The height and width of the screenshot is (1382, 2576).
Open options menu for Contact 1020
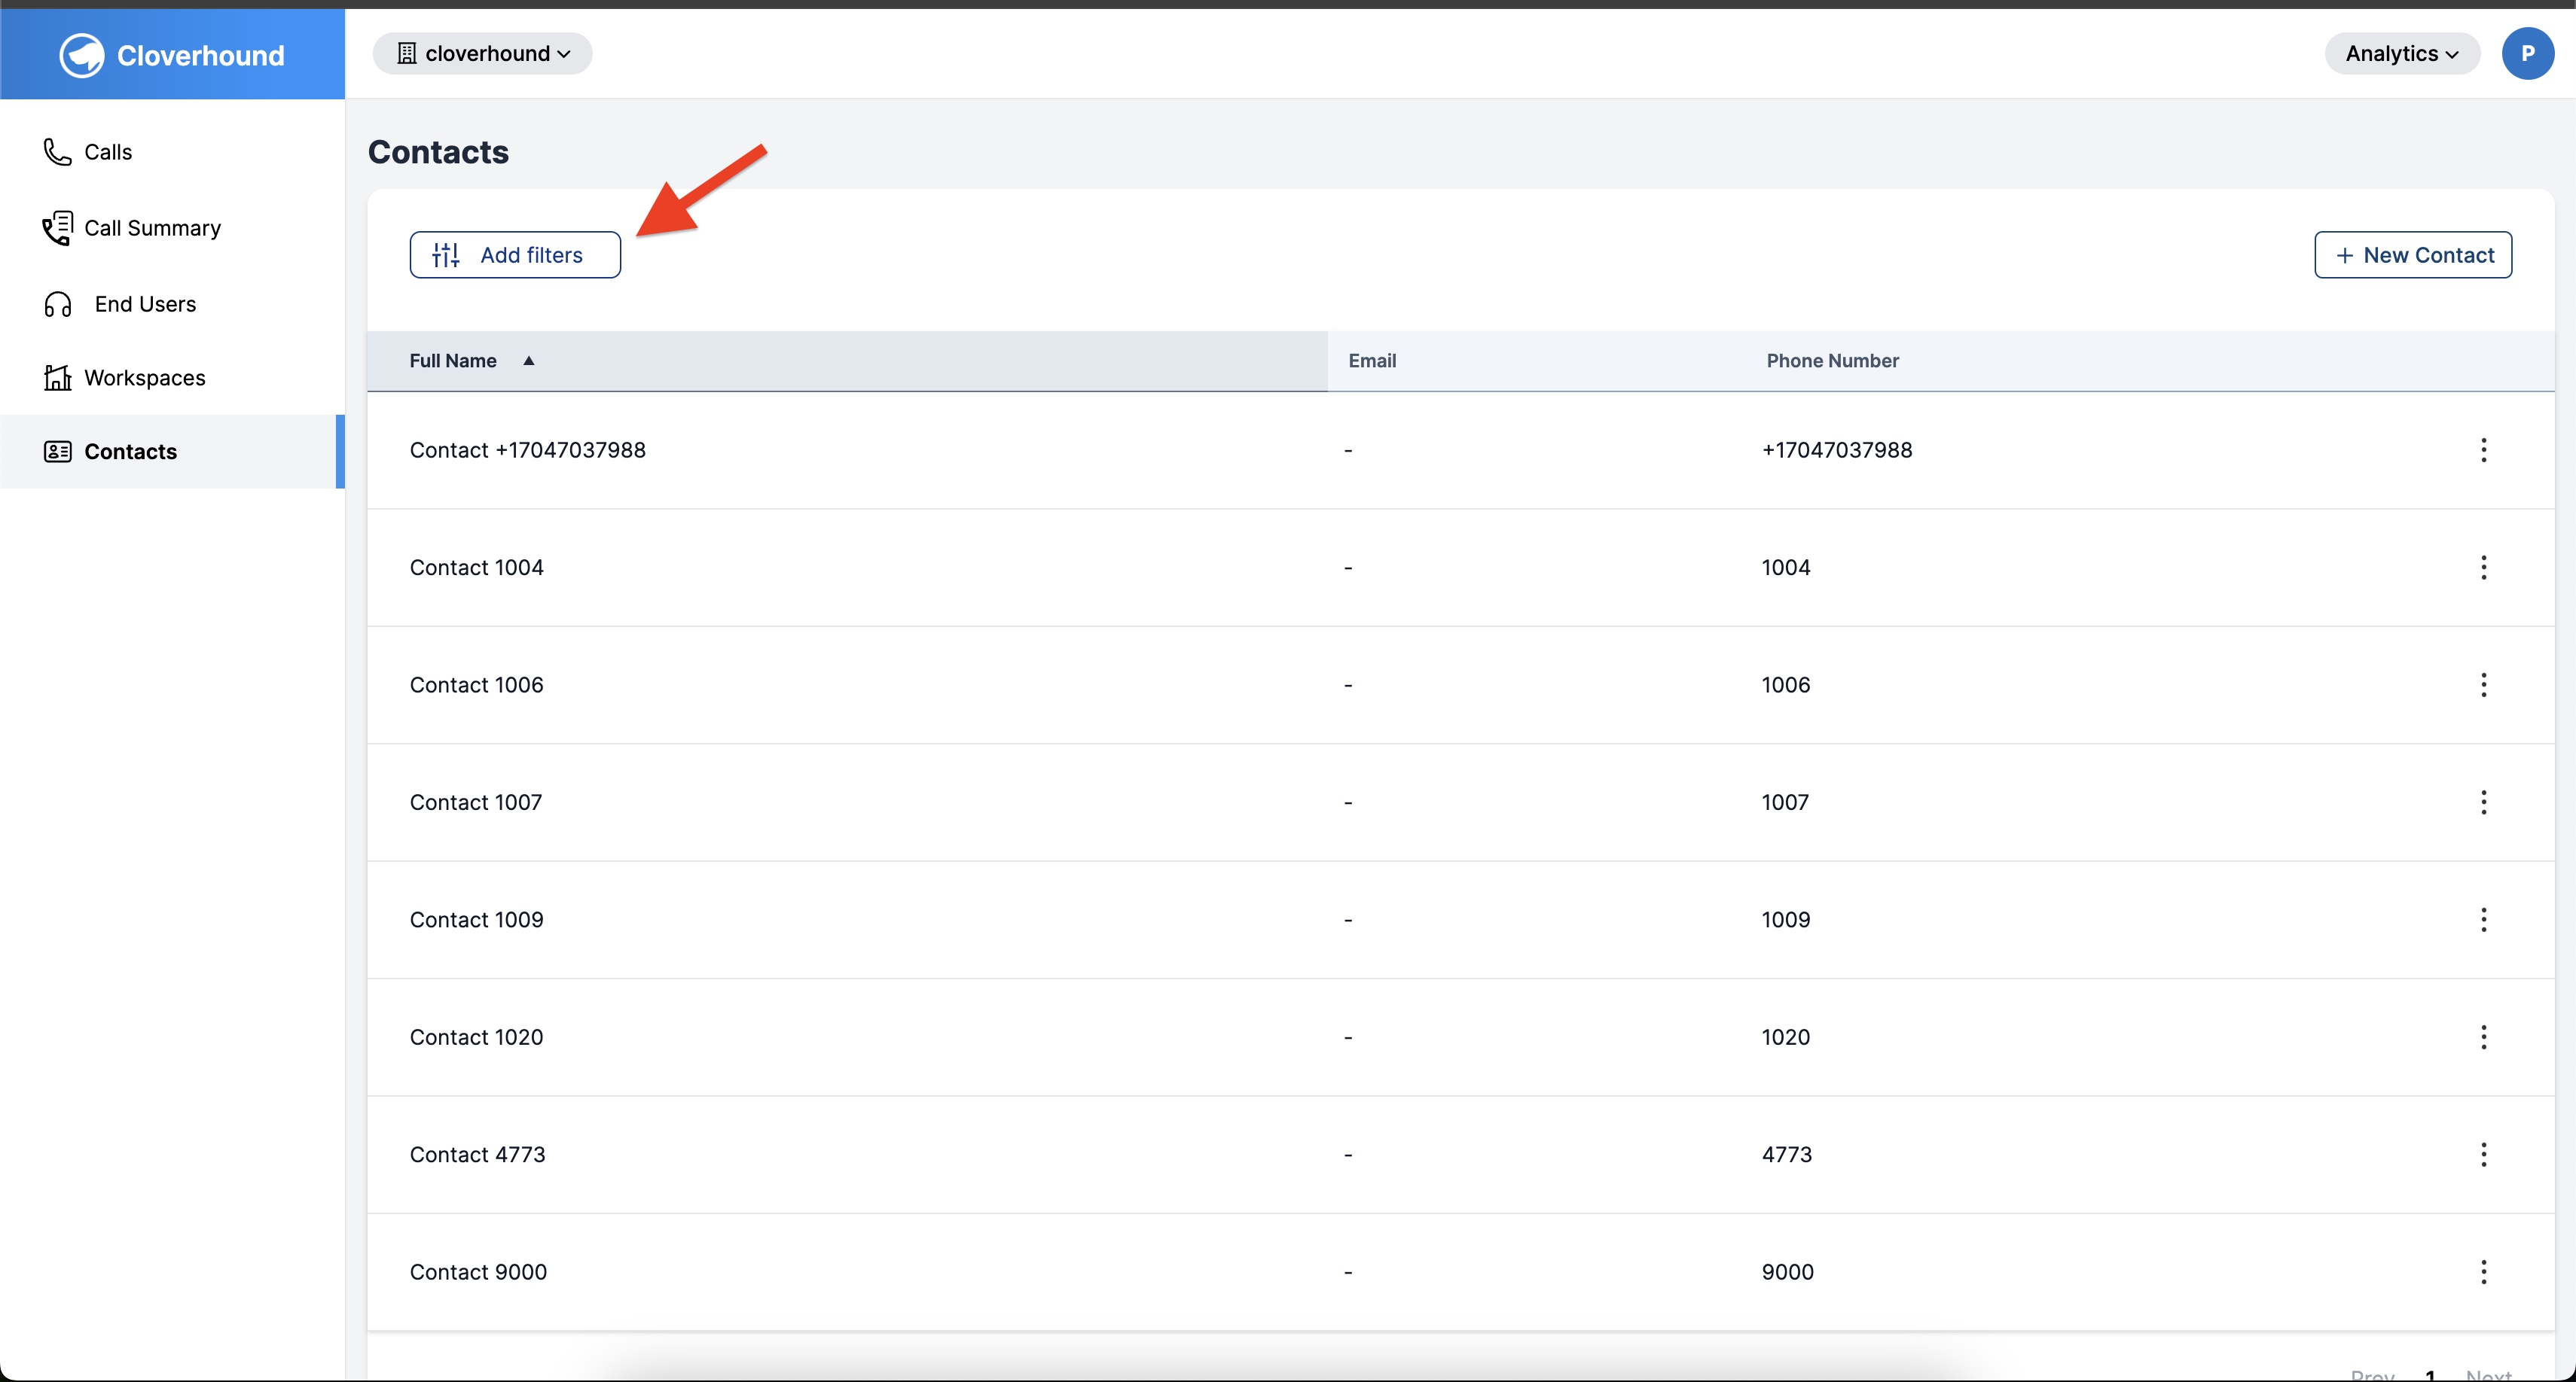click(2483, 1037)
